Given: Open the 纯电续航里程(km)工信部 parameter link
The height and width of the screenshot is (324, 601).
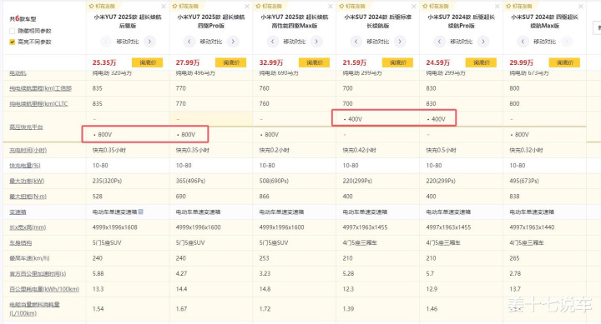Looking at the screenshot, I should (41, 88).
